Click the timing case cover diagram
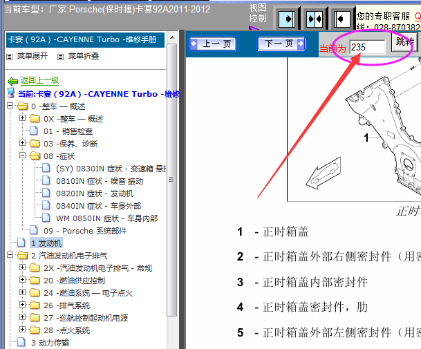The width and height of the screenshot is (421, 349). coord(354,129)
